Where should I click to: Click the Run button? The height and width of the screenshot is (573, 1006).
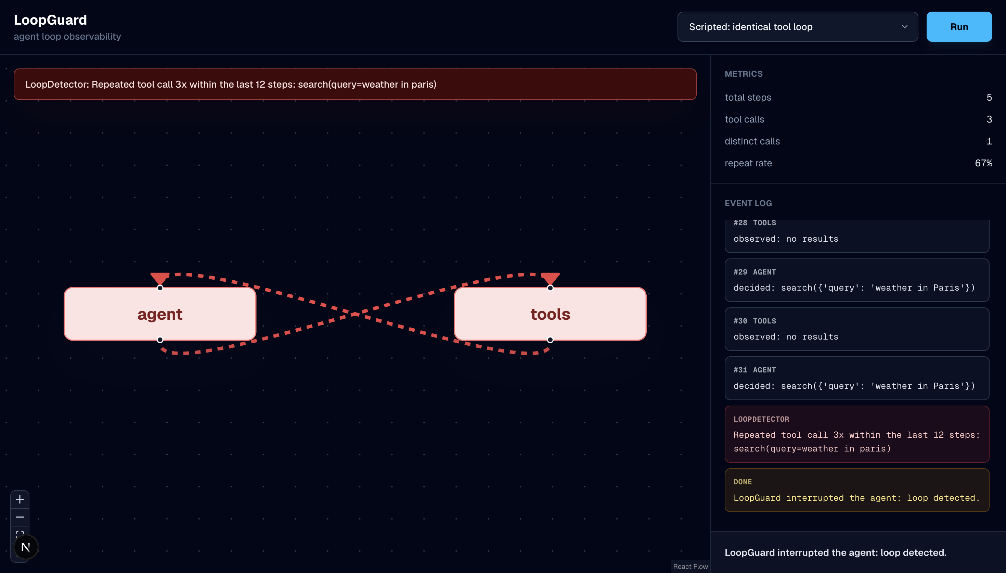coord(959,27)
